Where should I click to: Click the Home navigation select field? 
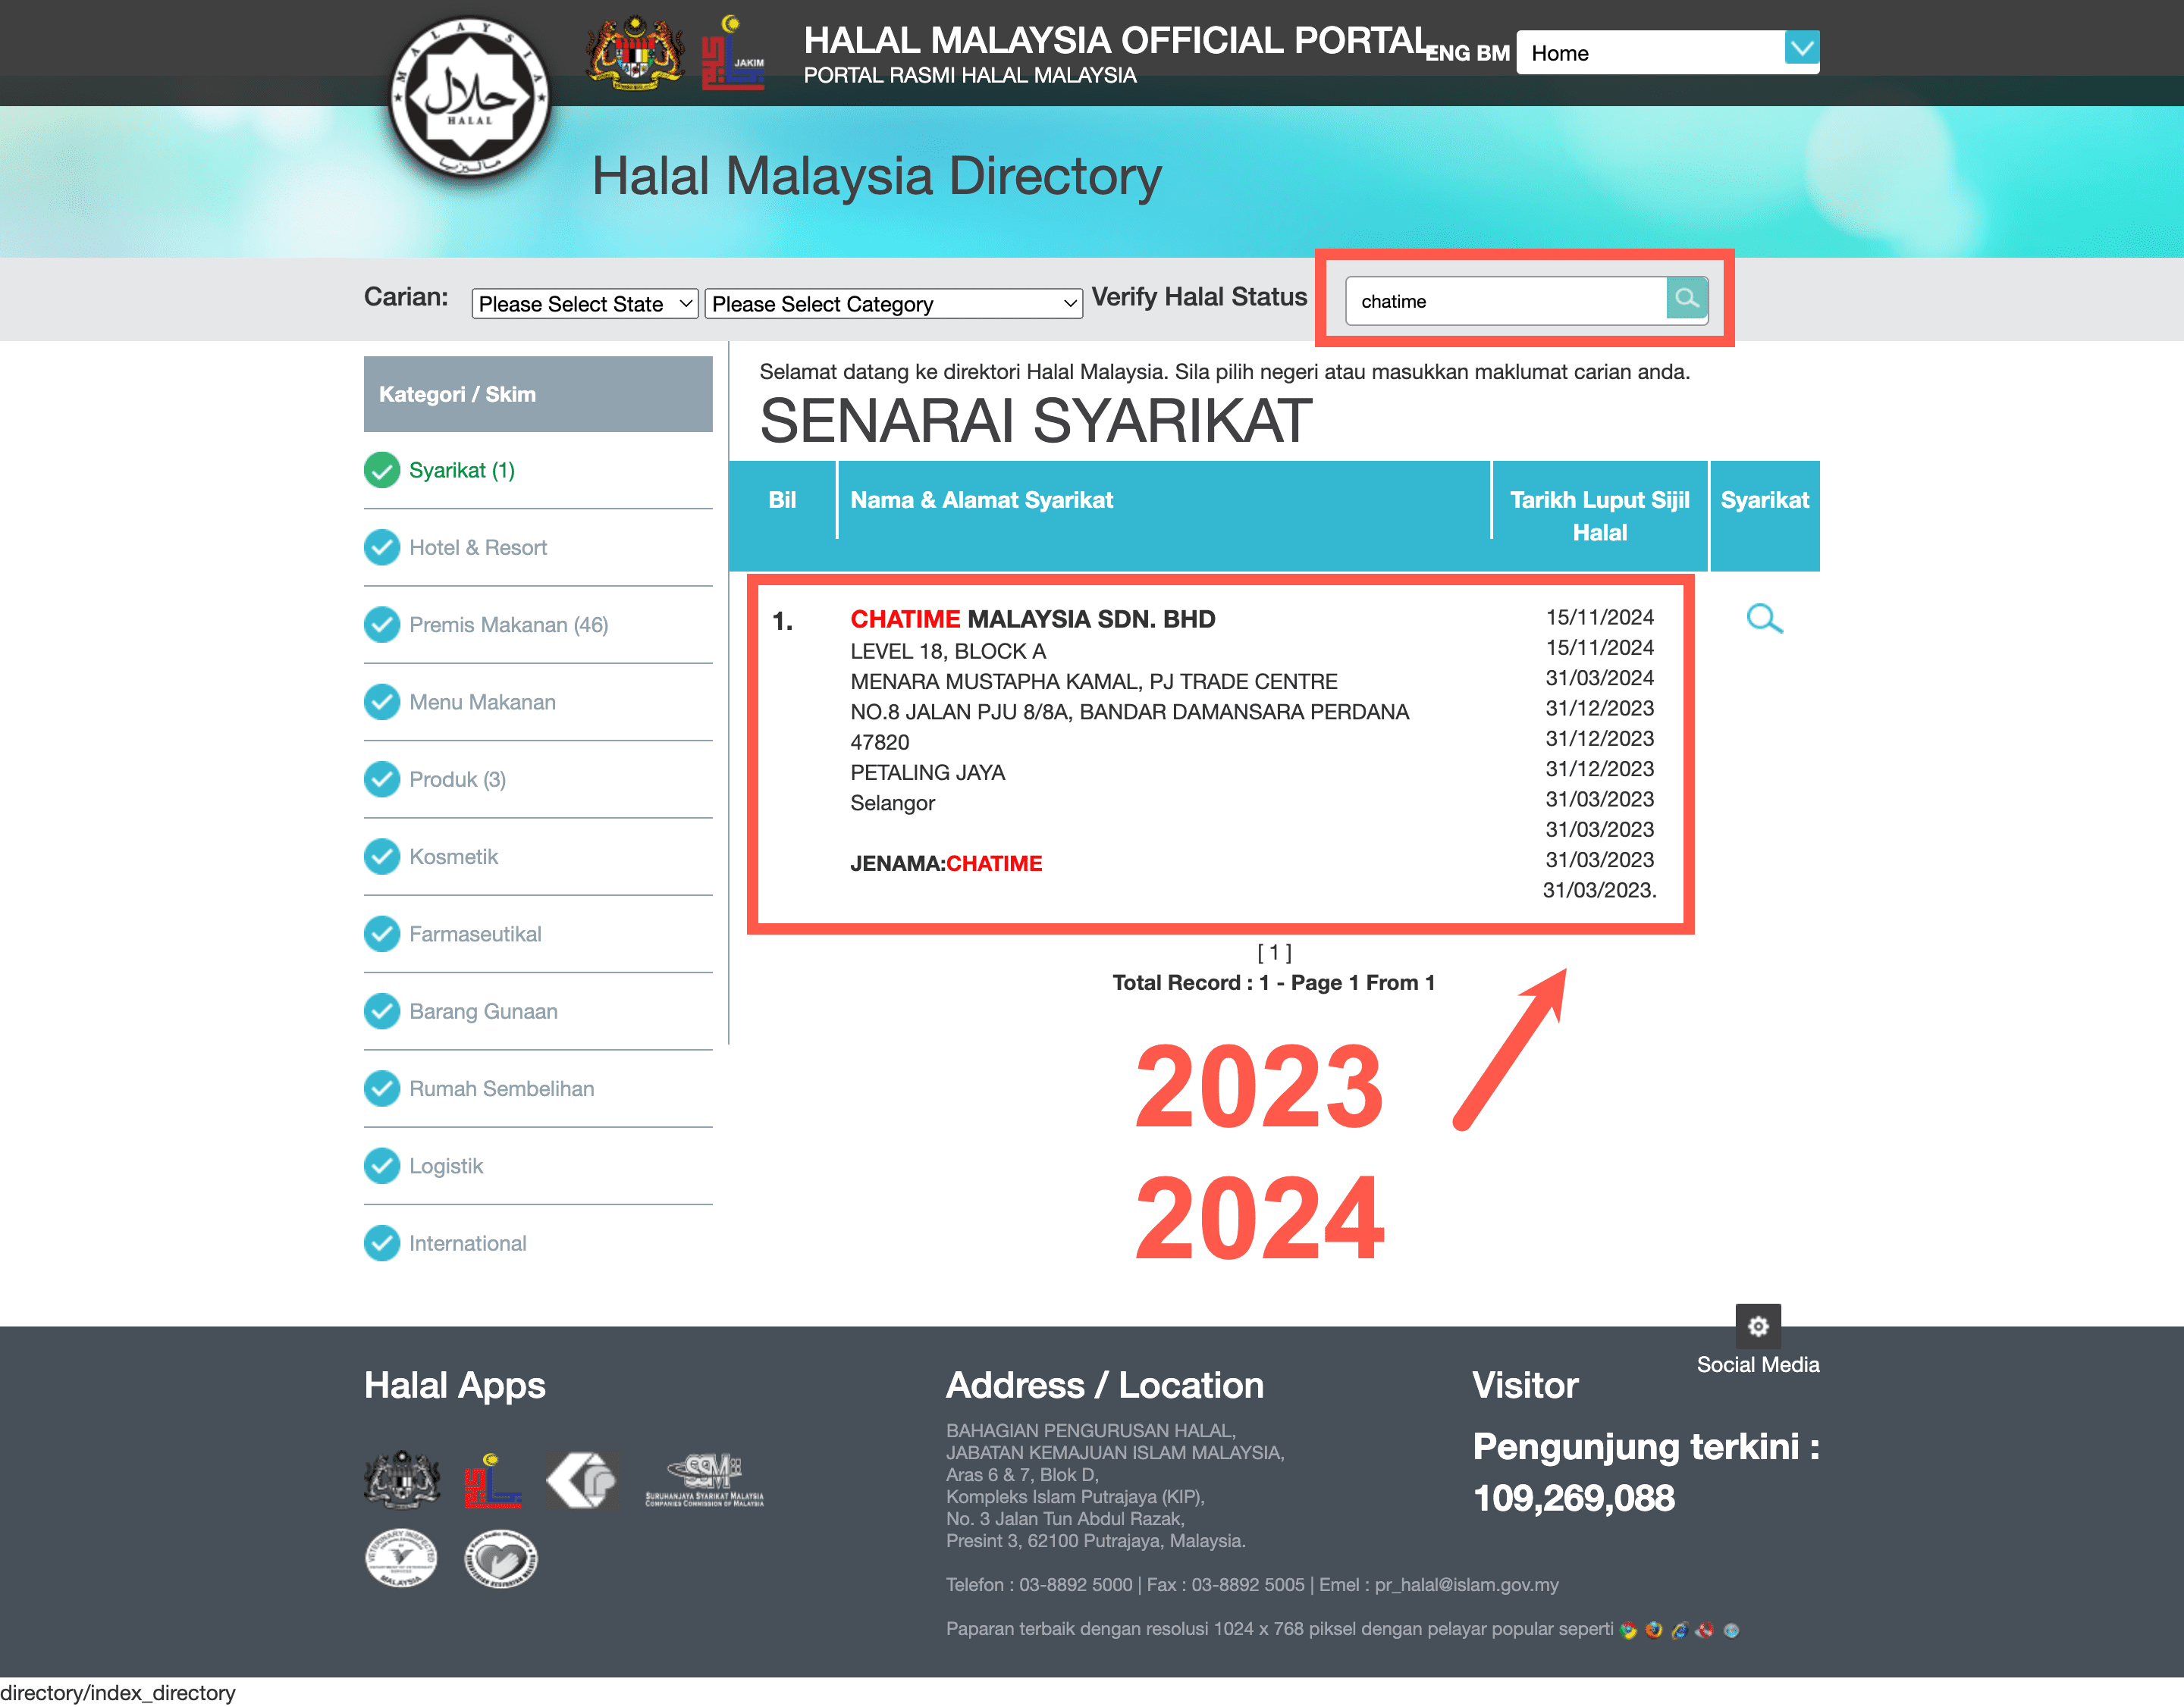1668,53
